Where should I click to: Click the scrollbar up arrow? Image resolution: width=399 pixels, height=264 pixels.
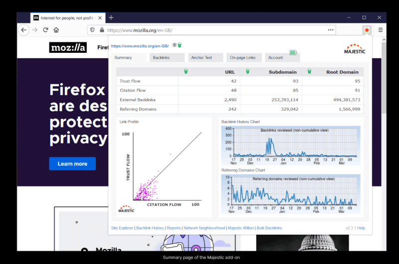click(x=384, y=40)
